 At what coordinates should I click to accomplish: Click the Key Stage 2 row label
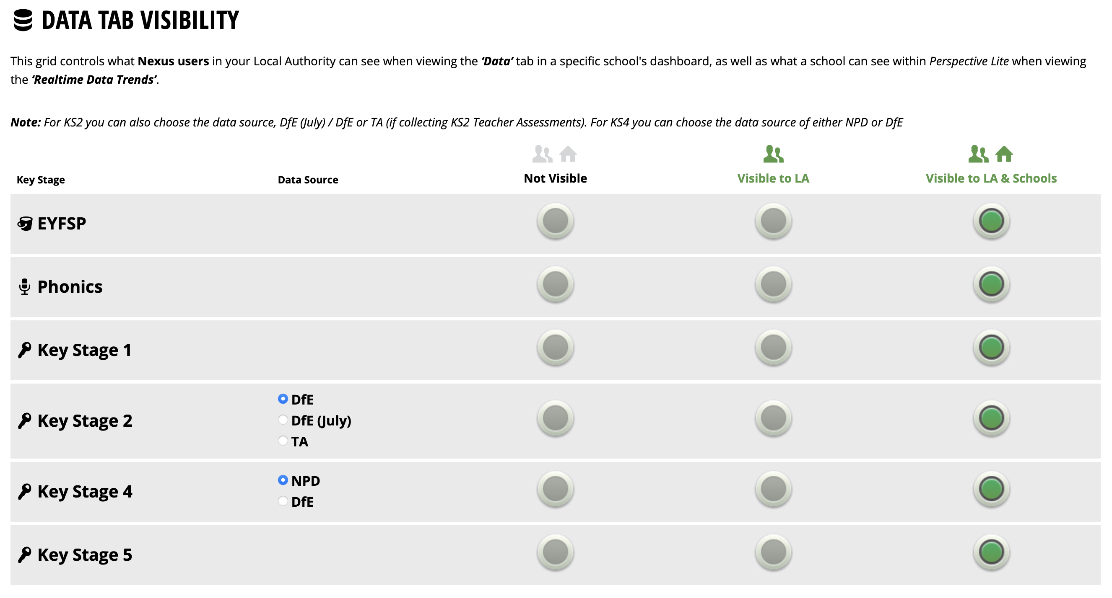(85, 421)
